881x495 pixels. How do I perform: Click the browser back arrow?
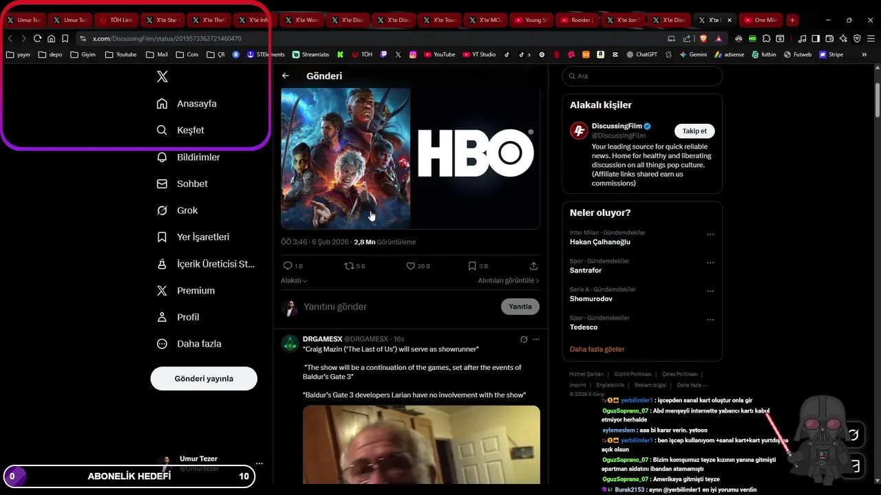(10, 38)
